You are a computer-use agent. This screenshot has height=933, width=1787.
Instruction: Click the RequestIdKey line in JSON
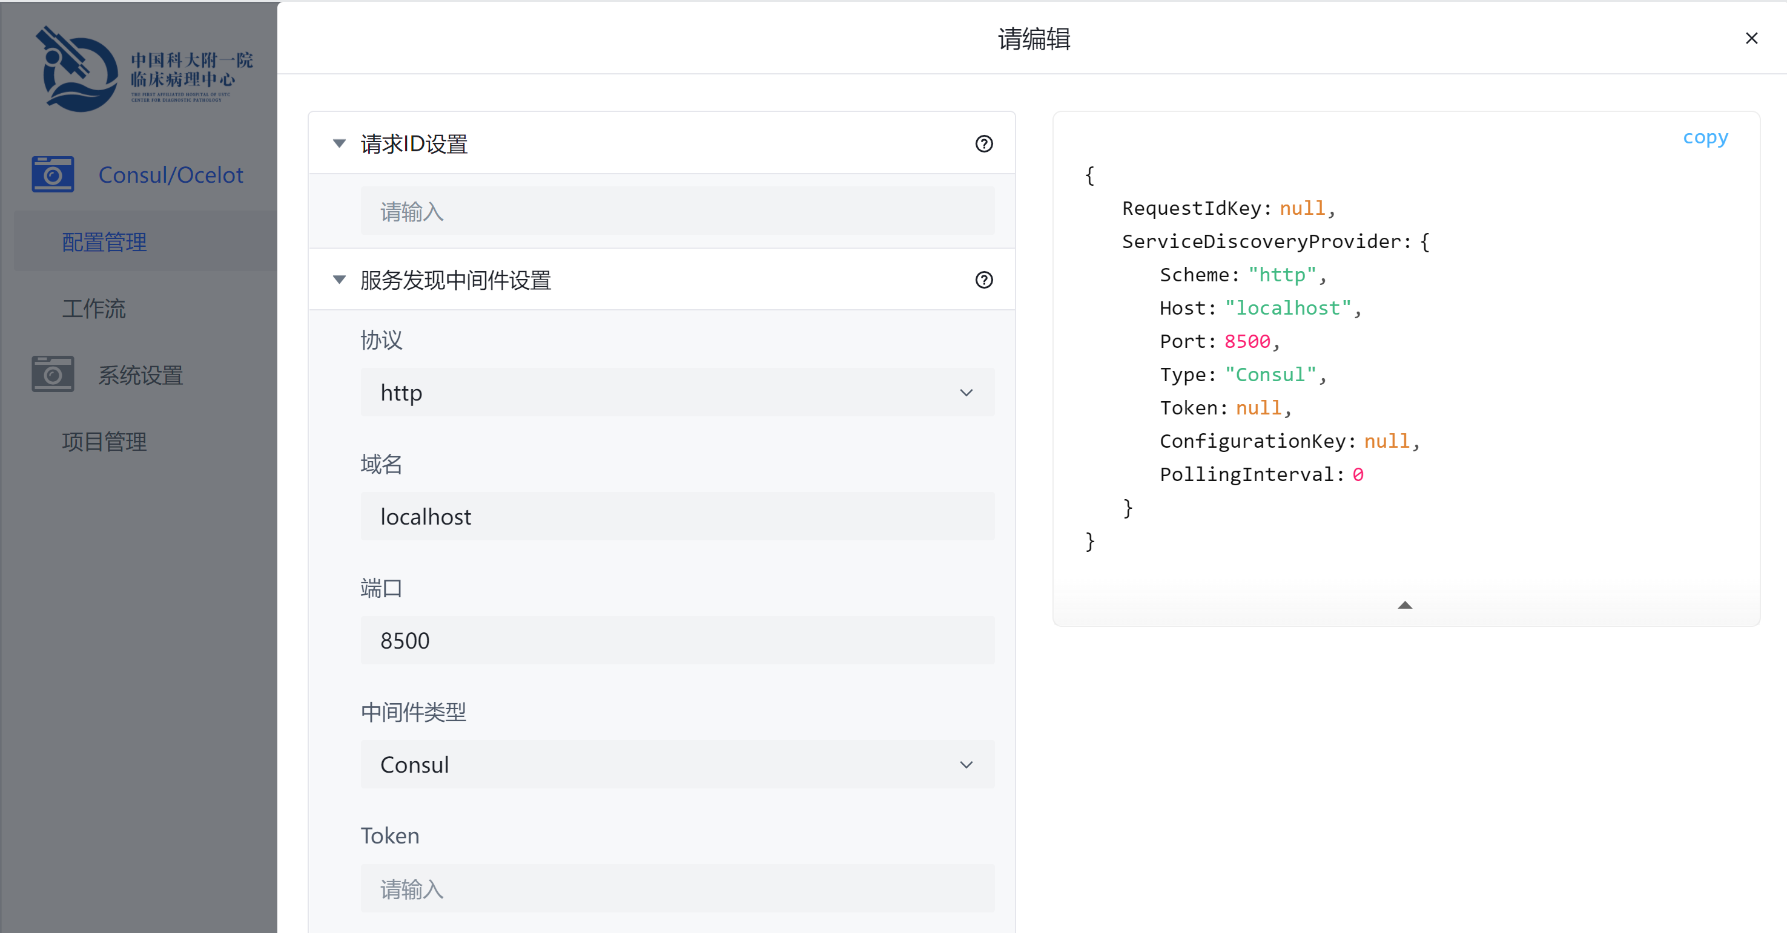click(x=1229, y=208)
